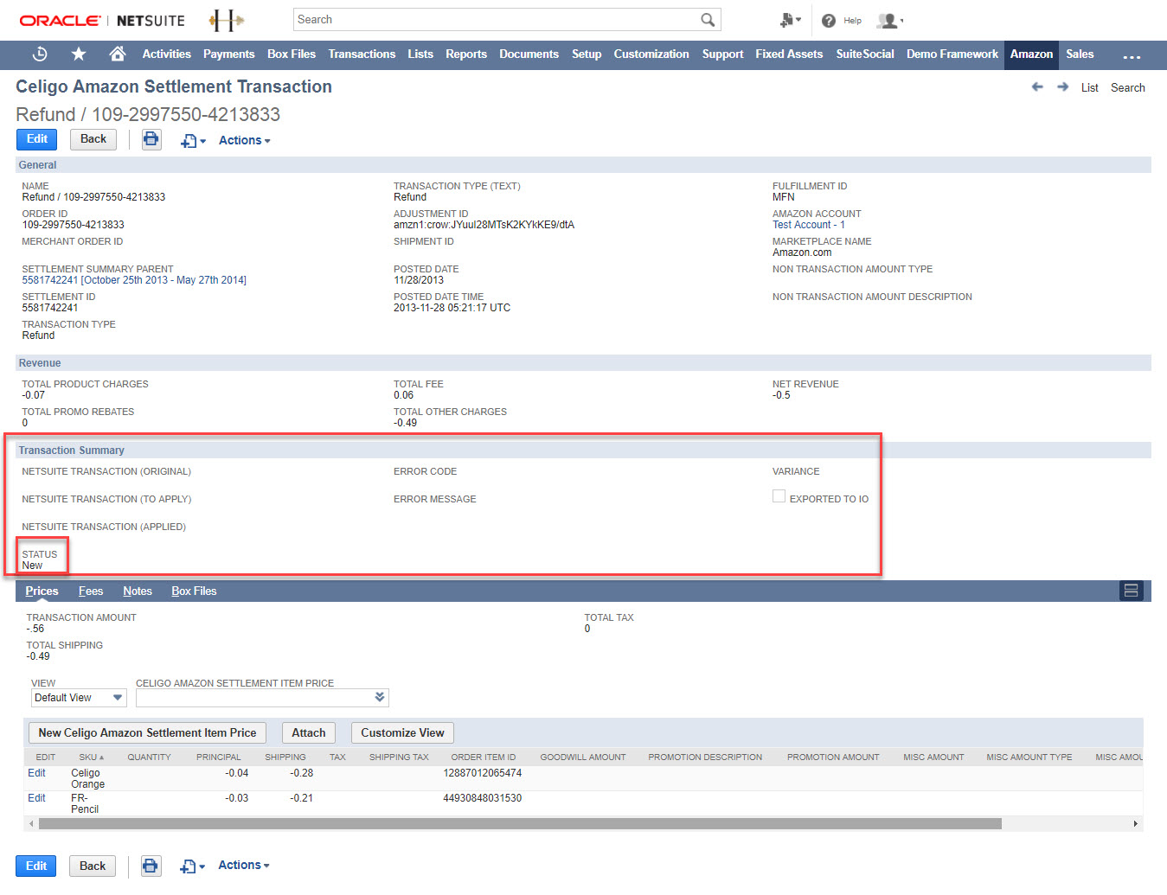
Task: Click the next record arrow
Action: coord(1062,87)
